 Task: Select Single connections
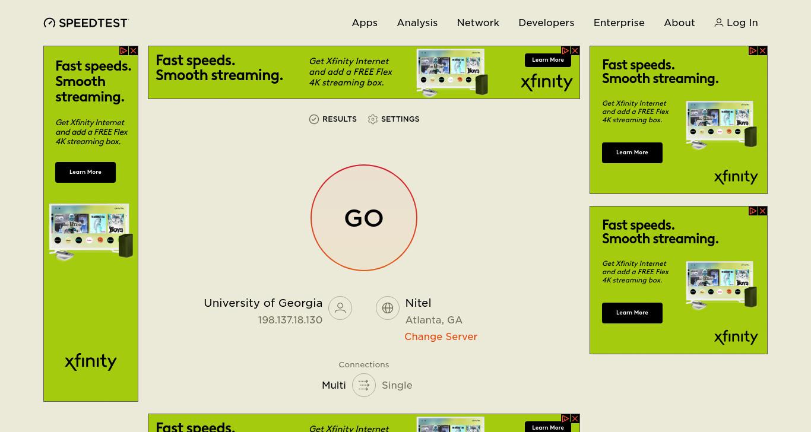(x=397, y=385)
